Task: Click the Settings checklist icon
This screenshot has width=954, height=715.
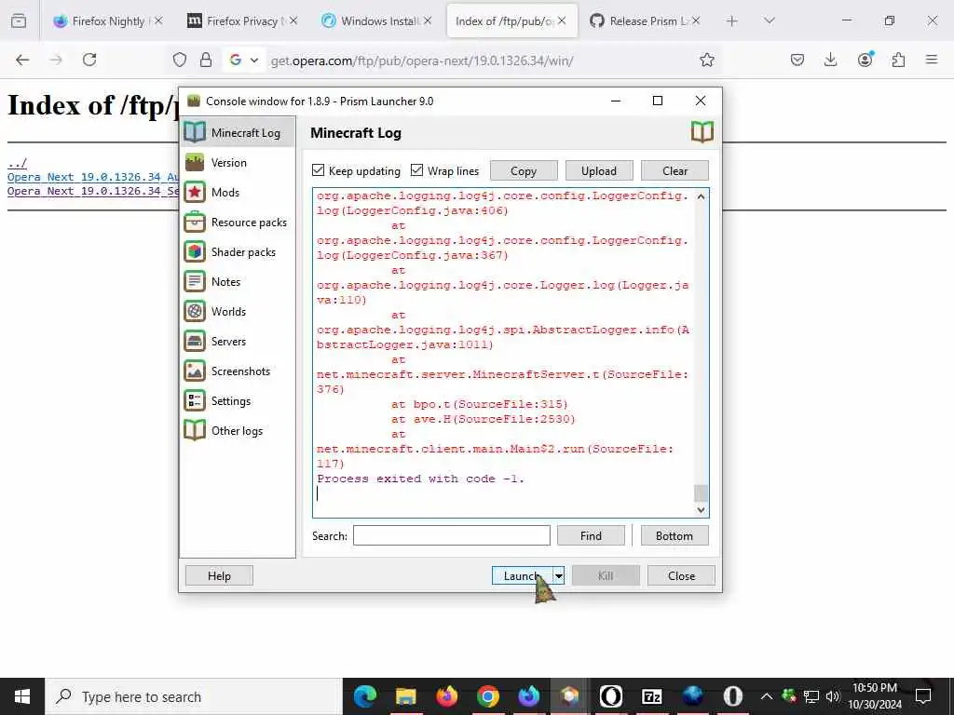Action: (195, 400)
